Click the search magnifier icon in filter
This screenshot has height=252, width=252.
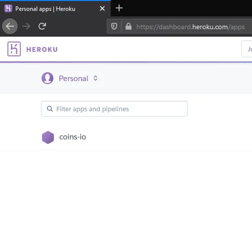(x=50, y=109)
